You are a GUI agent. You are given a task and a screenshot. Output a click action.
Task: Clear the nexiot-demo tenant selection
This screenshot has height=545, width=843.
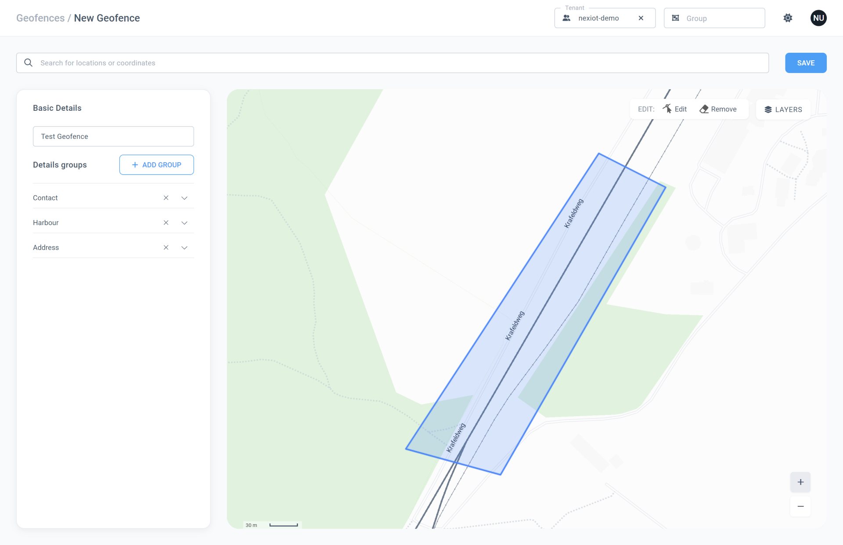pyautogui.click(x=641, y=18)
